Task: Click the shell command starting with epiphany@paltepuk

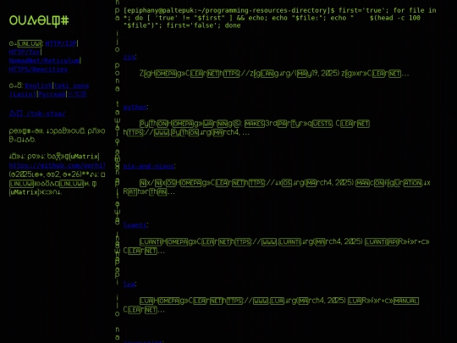Action: (280, 18)
